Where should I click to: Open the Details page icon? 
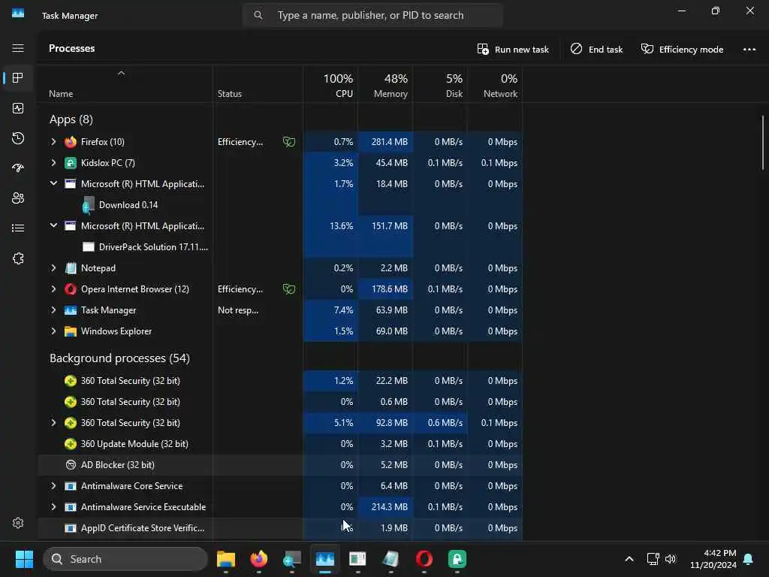pos(18,228)
